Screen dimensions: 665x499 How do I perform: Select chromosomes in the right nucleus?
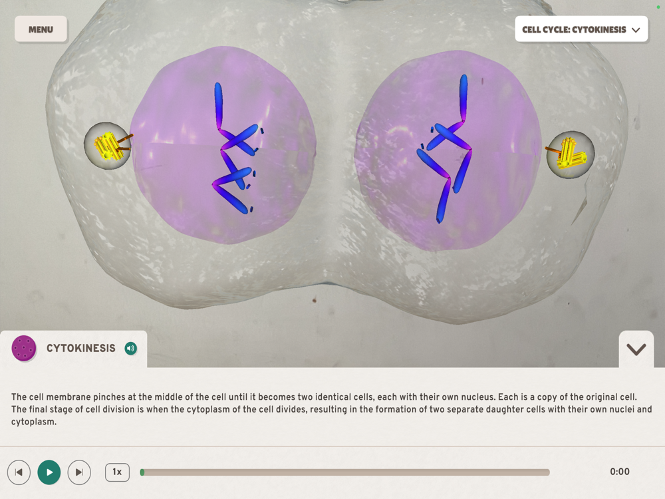tap(444, 148)
